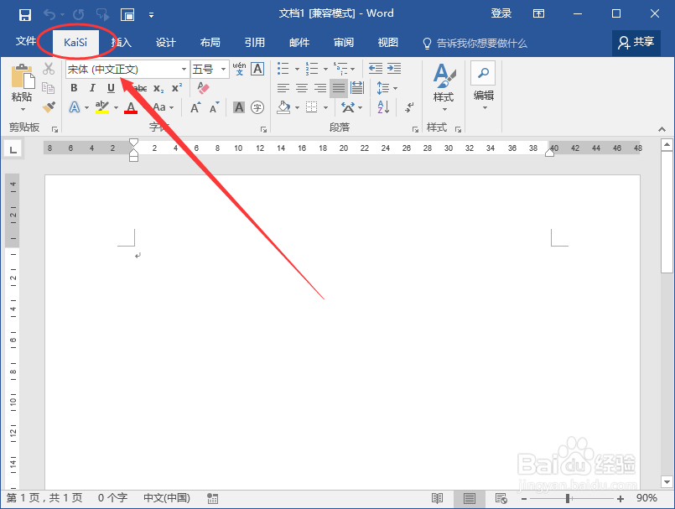Apply distributed alignment
This screenshot has width=675, height=509.
357,88
